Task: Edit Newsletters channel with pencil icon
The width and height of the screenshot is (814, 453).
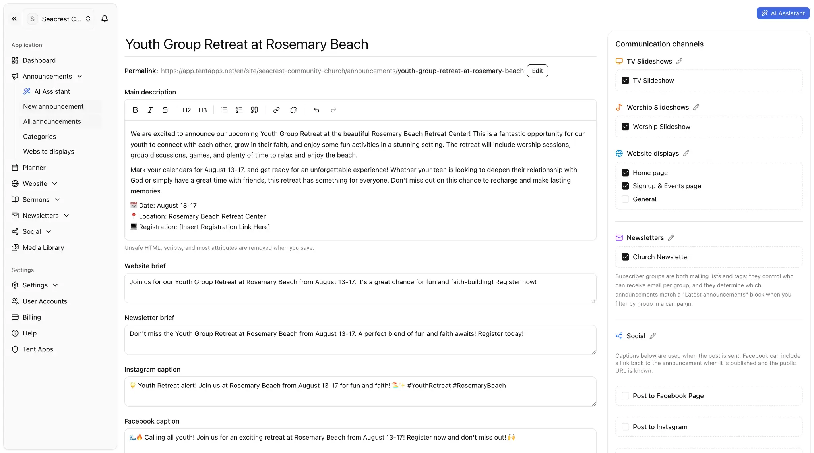Action: [x=671, y=237]
